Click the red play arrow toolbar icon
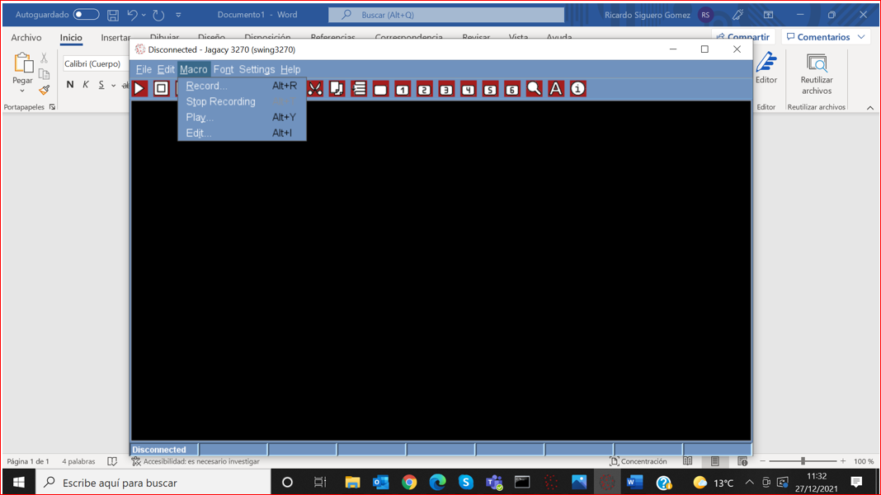Screen dimensions: 881x495 [139, 88]
